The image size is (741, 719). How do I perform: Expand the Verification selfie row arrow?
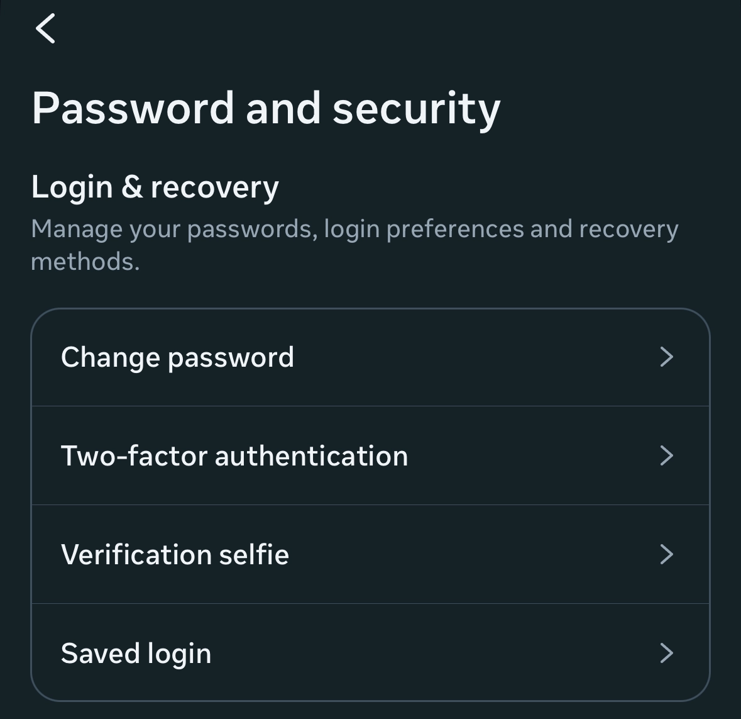point(666,554)
